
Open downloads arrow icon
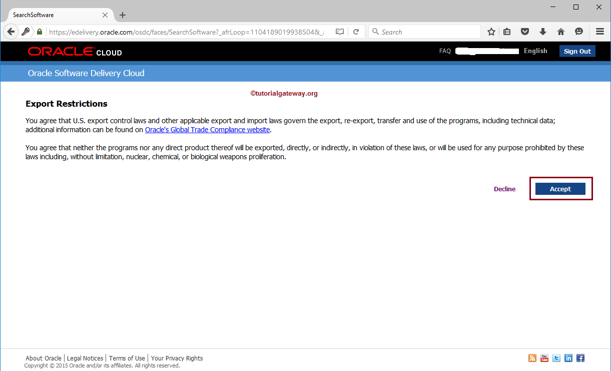(543, 32)
